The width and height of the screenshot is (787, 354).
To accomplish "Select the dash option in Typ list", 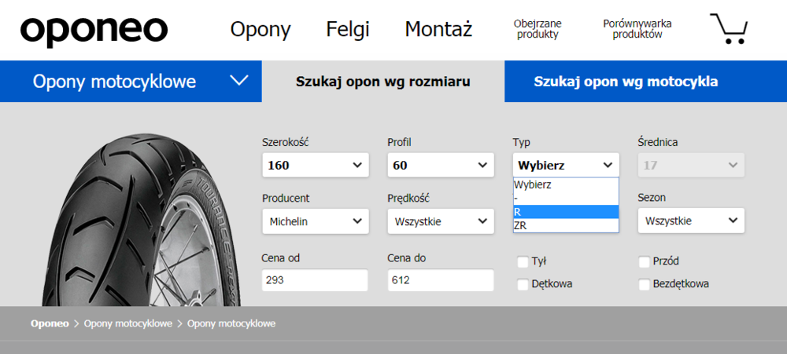I will point(566,199).
